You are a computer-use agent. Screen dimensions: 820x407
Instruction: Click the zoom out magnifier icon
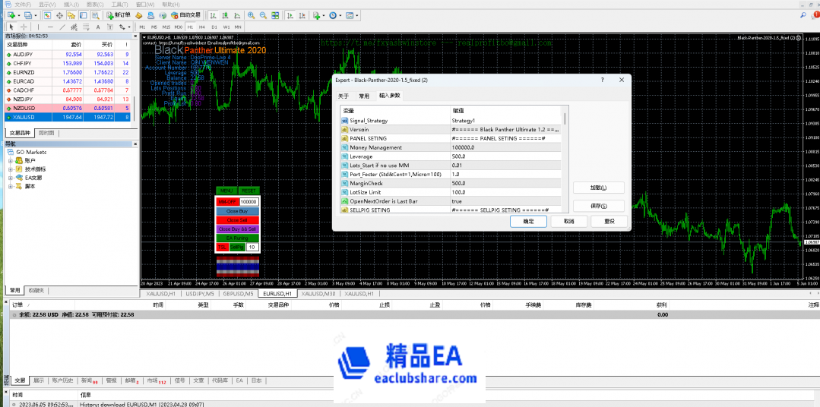(262, 15)
